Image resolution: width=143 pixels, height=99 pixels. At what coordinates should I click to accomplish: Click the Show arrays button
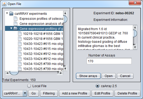88,76
